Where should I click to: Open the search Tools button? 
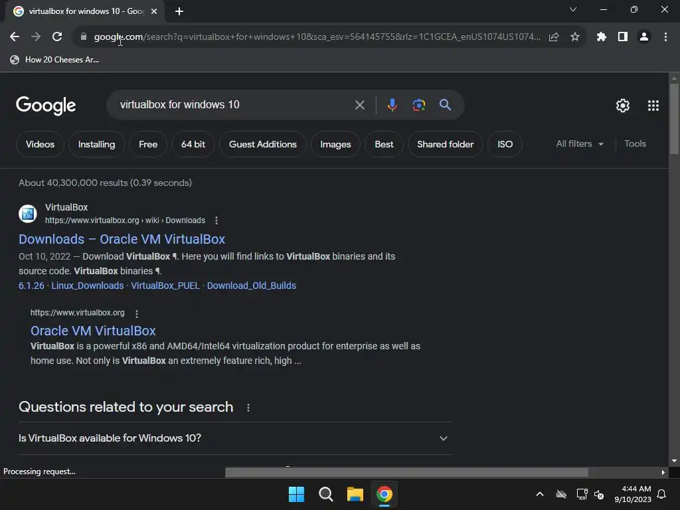pyautogui.click(x=635, y=144)
